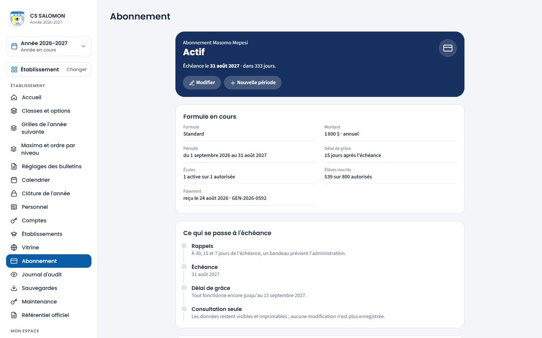542x338 pixels.
Task: Click the globe icon for Vitrine
Action: coord(14,247)
